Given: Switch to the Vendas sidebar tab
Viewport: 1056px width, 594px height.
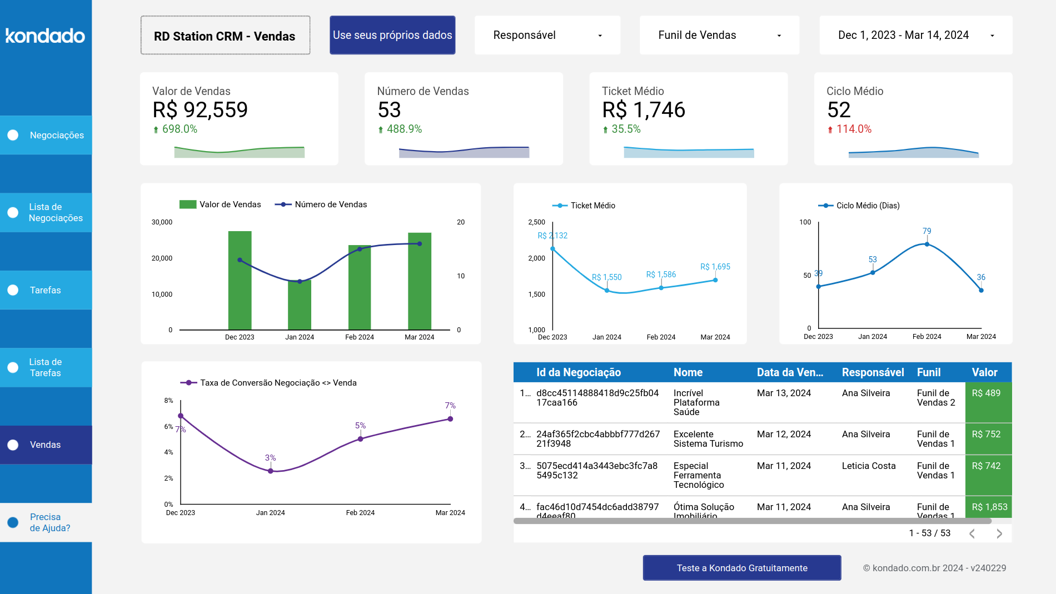Looking at the screenshot, I should (x=46, y=445).
